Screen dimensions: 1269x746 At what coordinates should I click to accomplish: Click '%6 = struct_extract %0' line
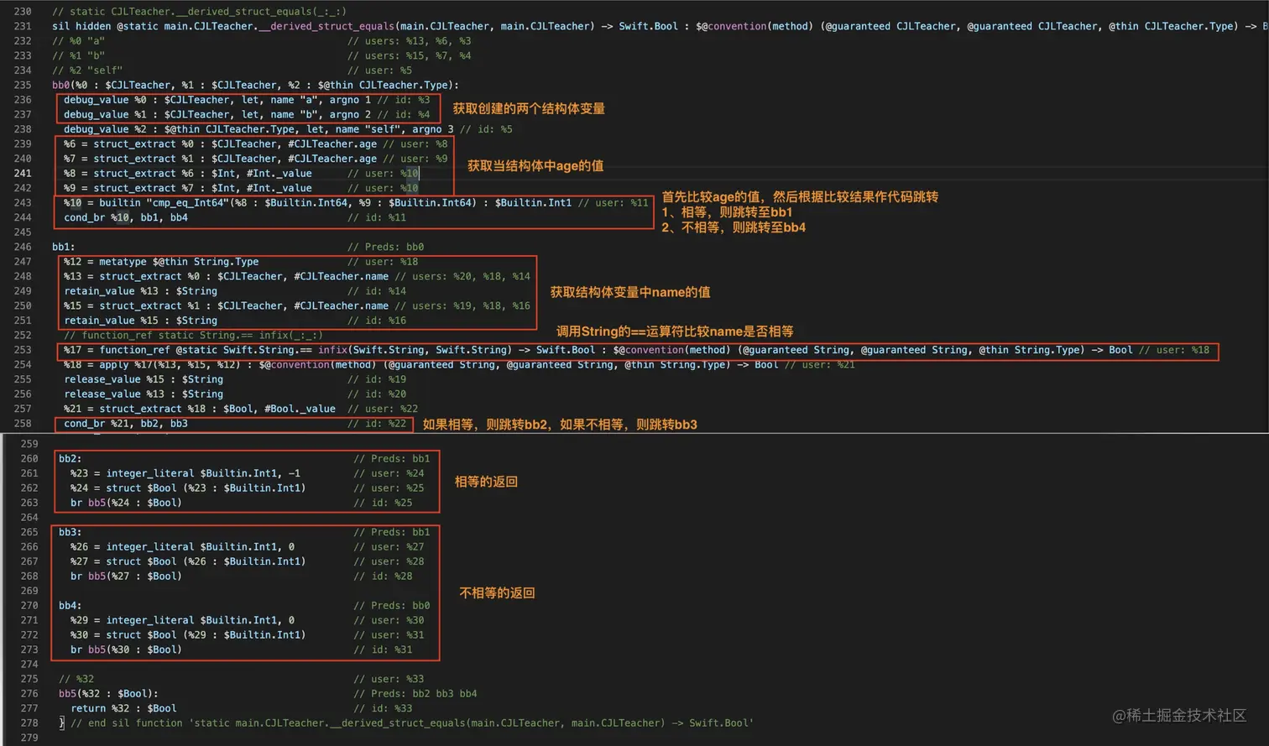click(x=256, y=143)
